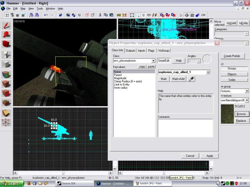Image resolution: width=250 pixels, height=187 pixels.
Task: Click the Run Map CM toolbar icon
Action: [203, 15]
